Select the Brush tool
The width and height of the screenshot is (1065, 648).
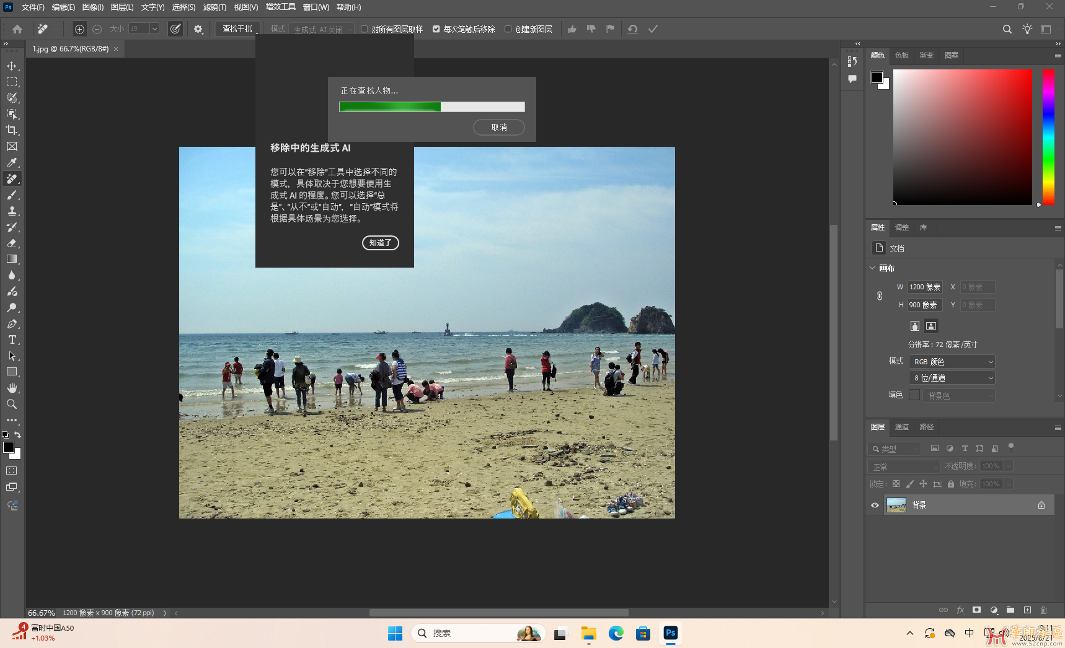click(x=12, y=195)
